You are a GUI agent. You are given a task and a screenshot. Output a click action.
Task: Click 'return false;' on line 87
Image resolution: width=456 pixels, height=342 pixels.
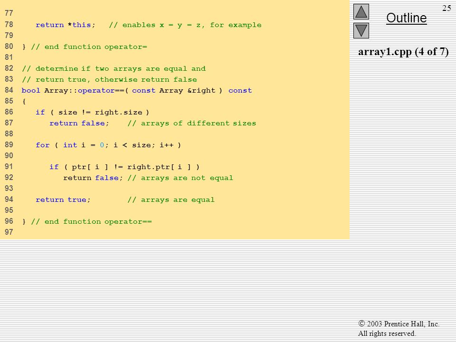coord(79,123)
